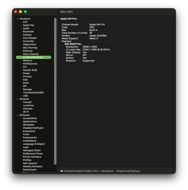Open the Developer entry
Screen dimensions: 188x190
point(29,125)
